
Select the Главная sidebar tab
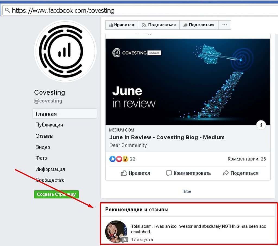click(65, 114)
